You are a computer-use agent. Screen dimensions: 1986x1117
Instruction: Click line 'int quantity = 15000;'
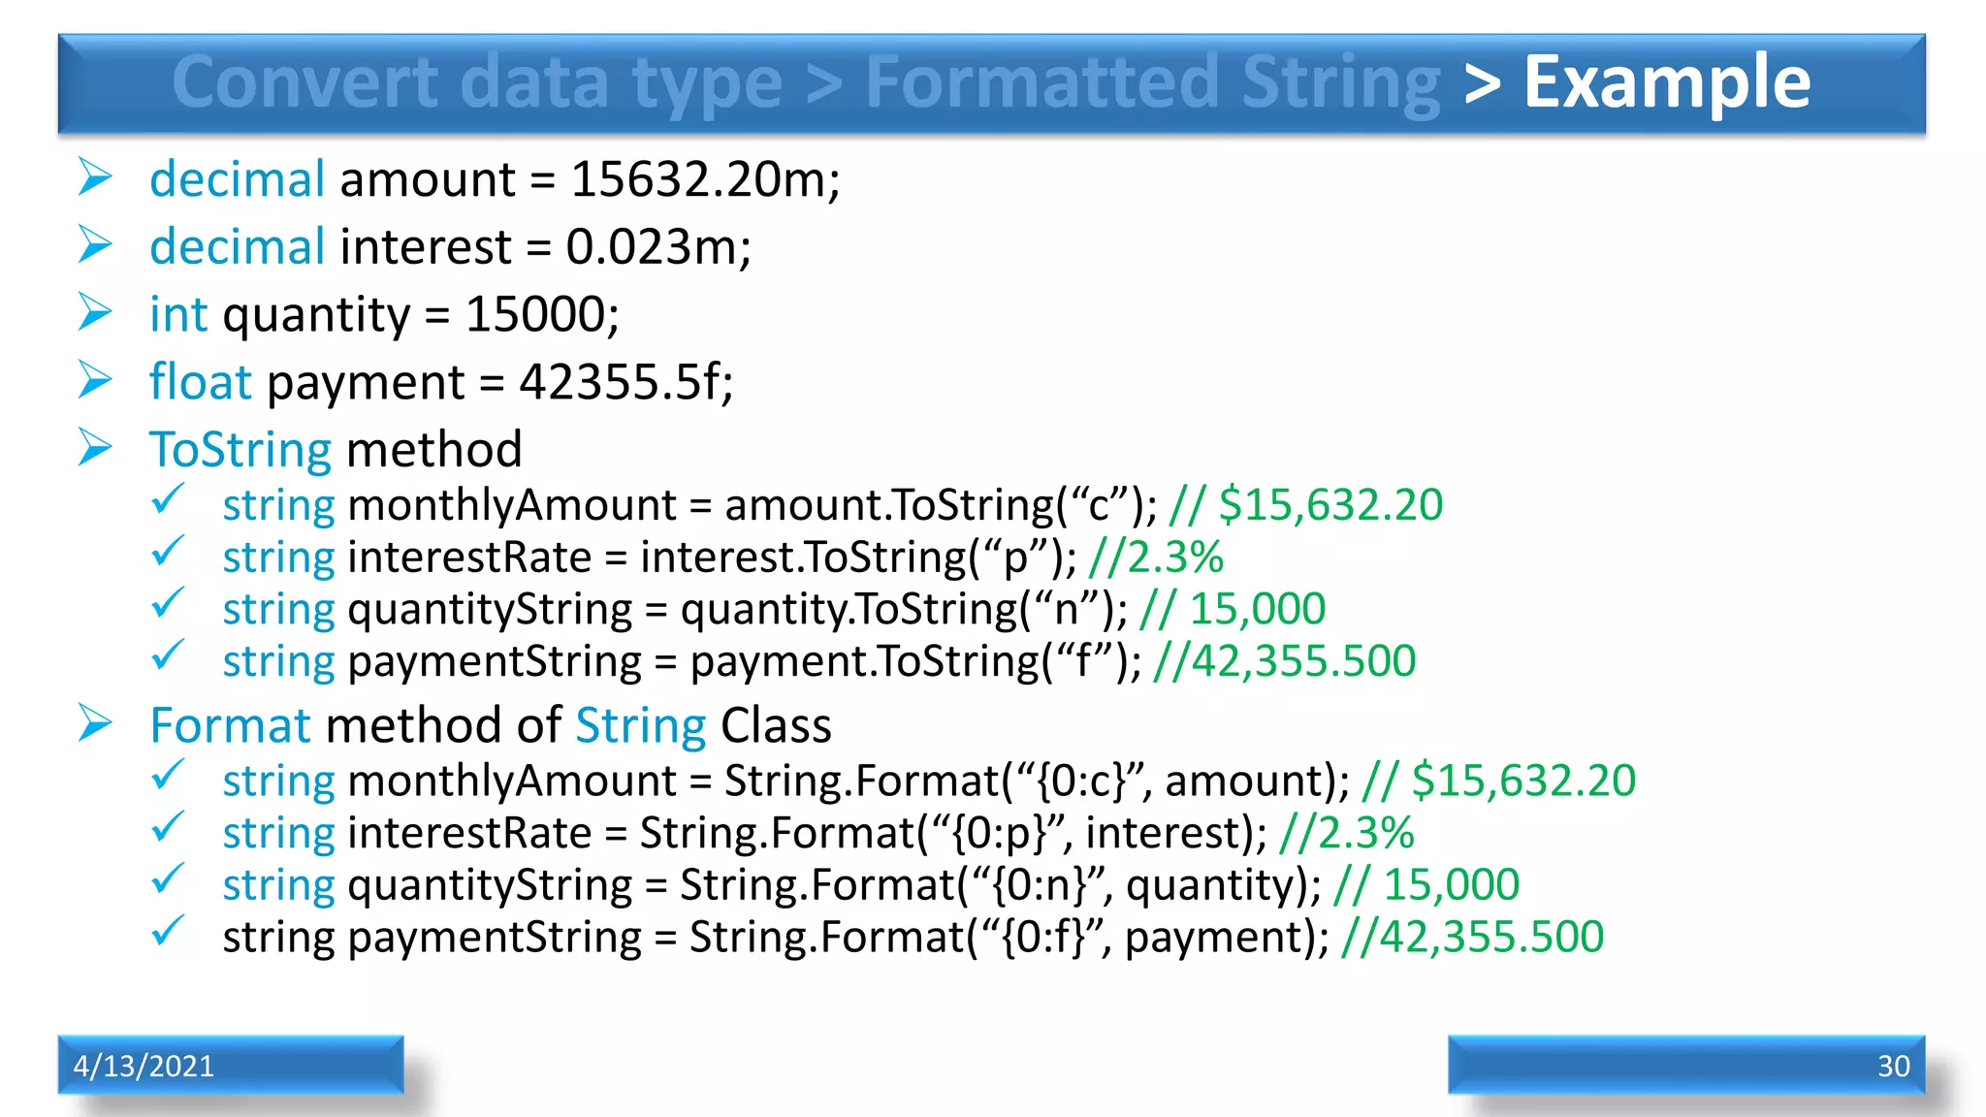384,314
